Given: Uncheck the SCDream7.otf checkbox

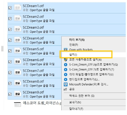Looking at the screenshot, I should tap(10, 73).
